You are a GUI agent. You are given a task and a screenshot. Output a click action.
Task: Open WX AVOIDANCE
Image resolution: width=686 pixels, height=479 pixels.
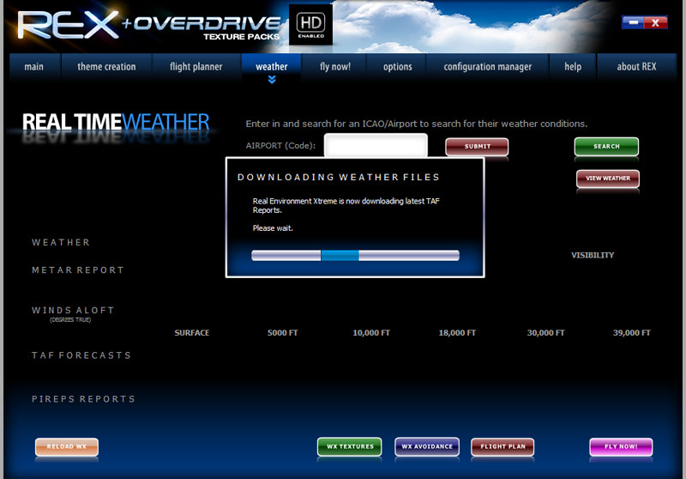coord(427,446)
